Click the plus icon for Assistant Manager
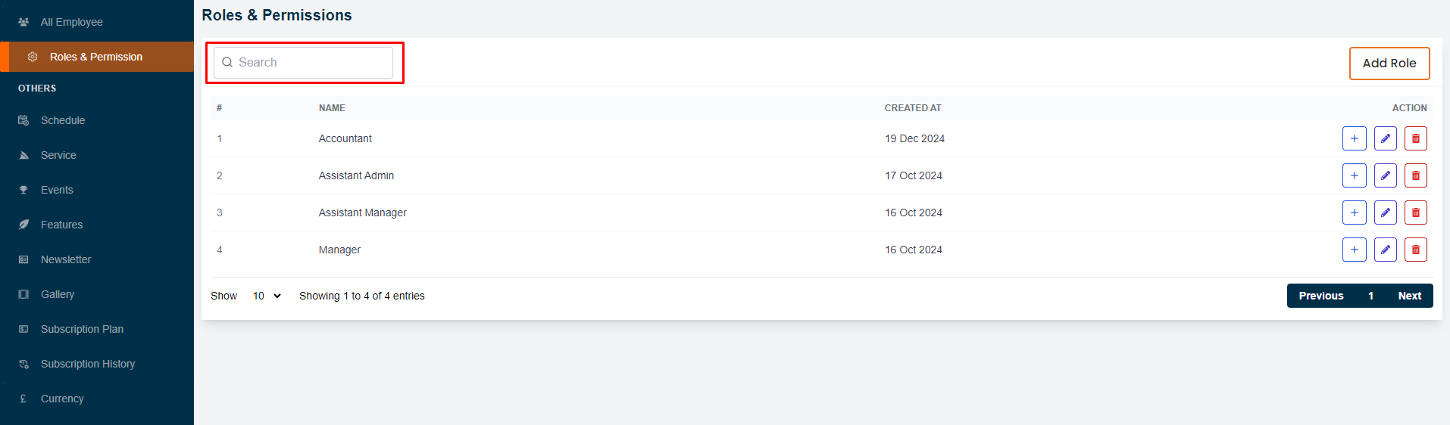Screen dimensions: 1450x425 [1354, 212]
